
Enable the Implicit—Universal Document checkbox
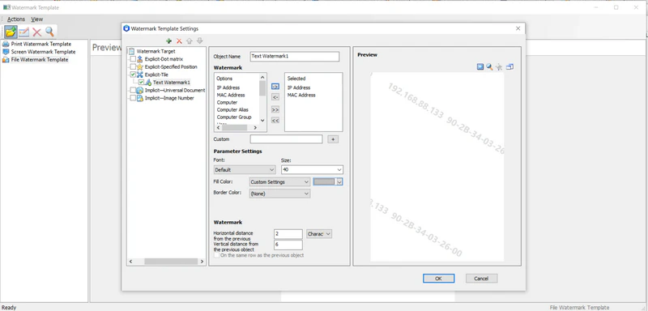pyautogui.click(x=133, y=90)
